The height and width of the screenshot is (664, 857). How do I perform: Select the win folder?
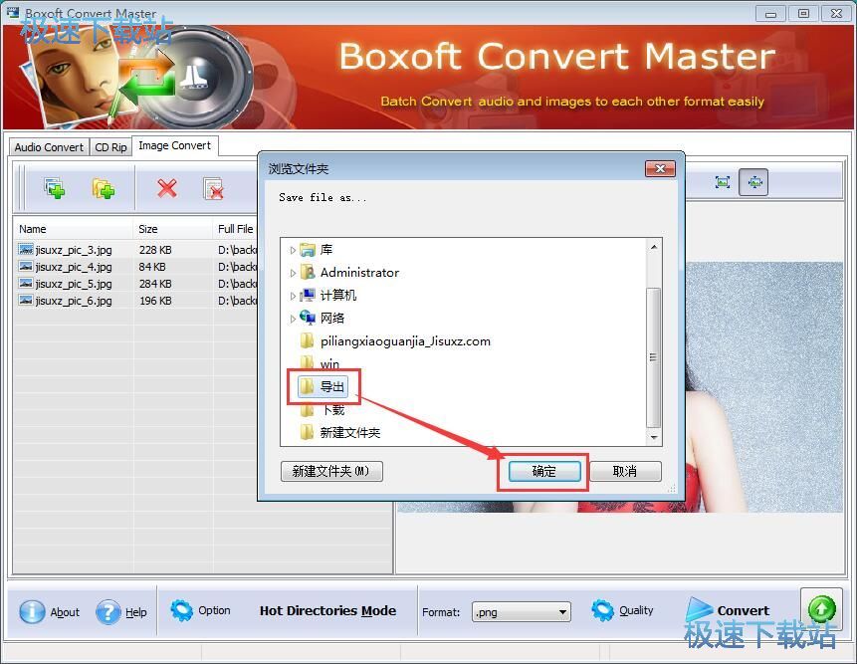click(x=329, y=363)
